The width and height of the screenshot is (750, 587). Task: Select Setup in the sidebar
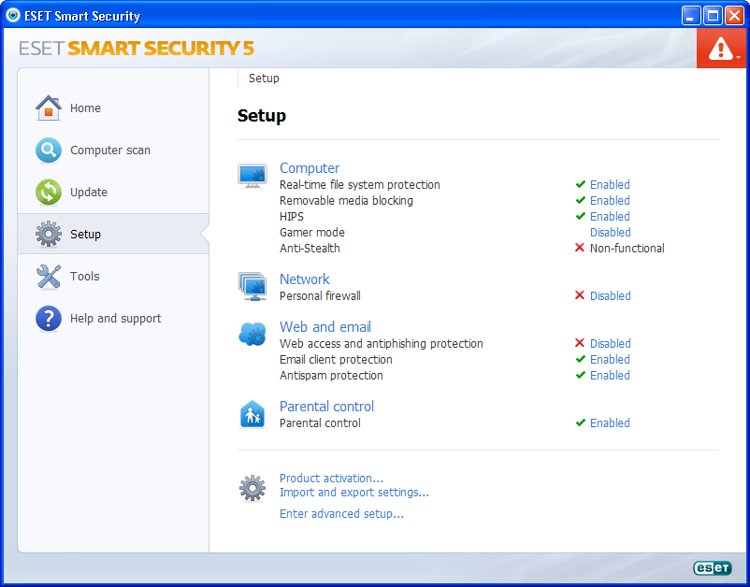pyautogui.click(x=113, y=235)
